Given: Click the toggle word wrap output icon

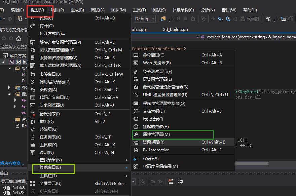Looking at the screenshot, I should (x=181, y=182).
